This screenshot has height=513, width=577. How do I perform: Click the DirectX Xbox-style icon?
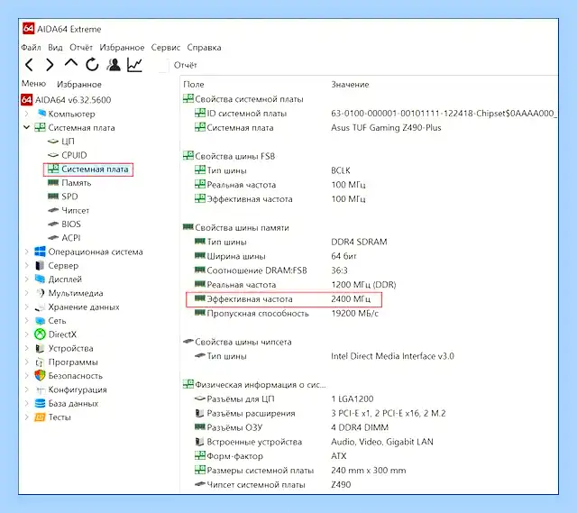point(40,334)
